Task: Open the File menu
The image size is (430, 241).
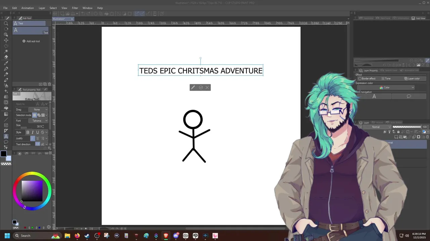Action: (5, 8)
